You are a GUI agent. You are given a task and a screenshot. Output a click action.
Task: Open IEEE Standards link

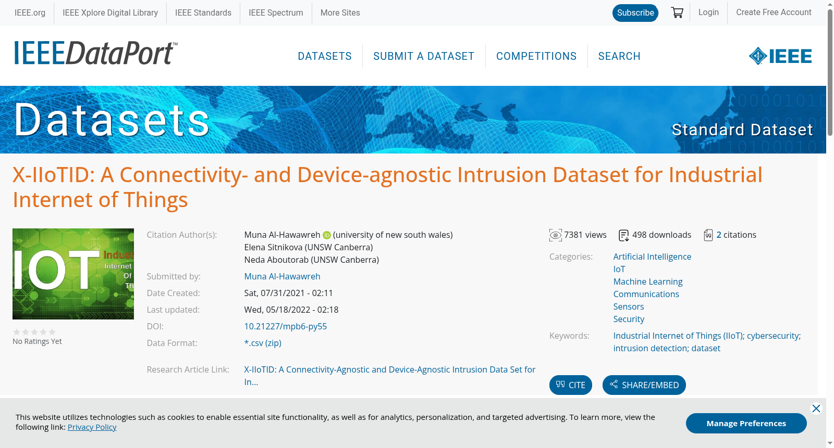click(203, 12)
